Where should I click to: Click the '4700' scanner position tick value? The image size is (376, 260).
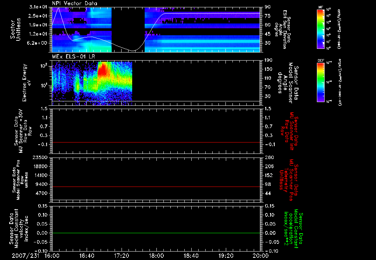pos(42,193)
